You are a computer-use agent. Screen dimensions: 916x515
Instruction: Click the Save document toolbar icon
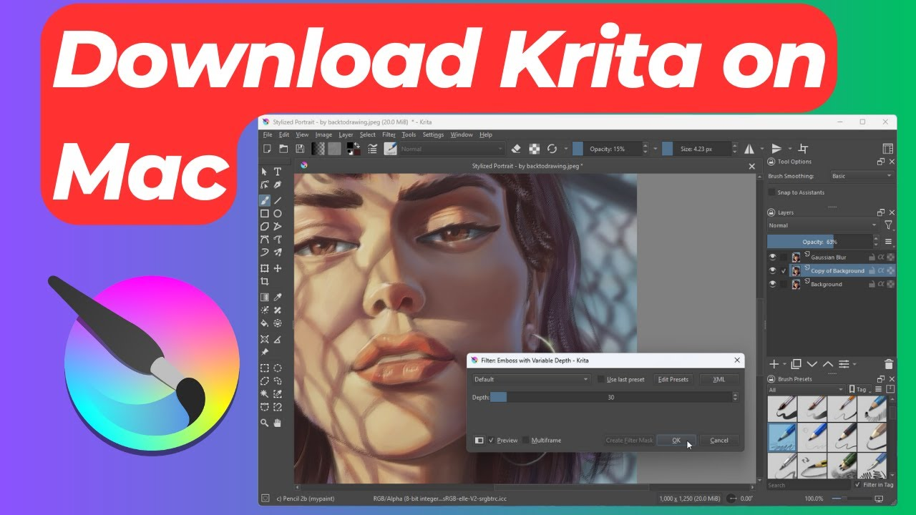[300, 149]
